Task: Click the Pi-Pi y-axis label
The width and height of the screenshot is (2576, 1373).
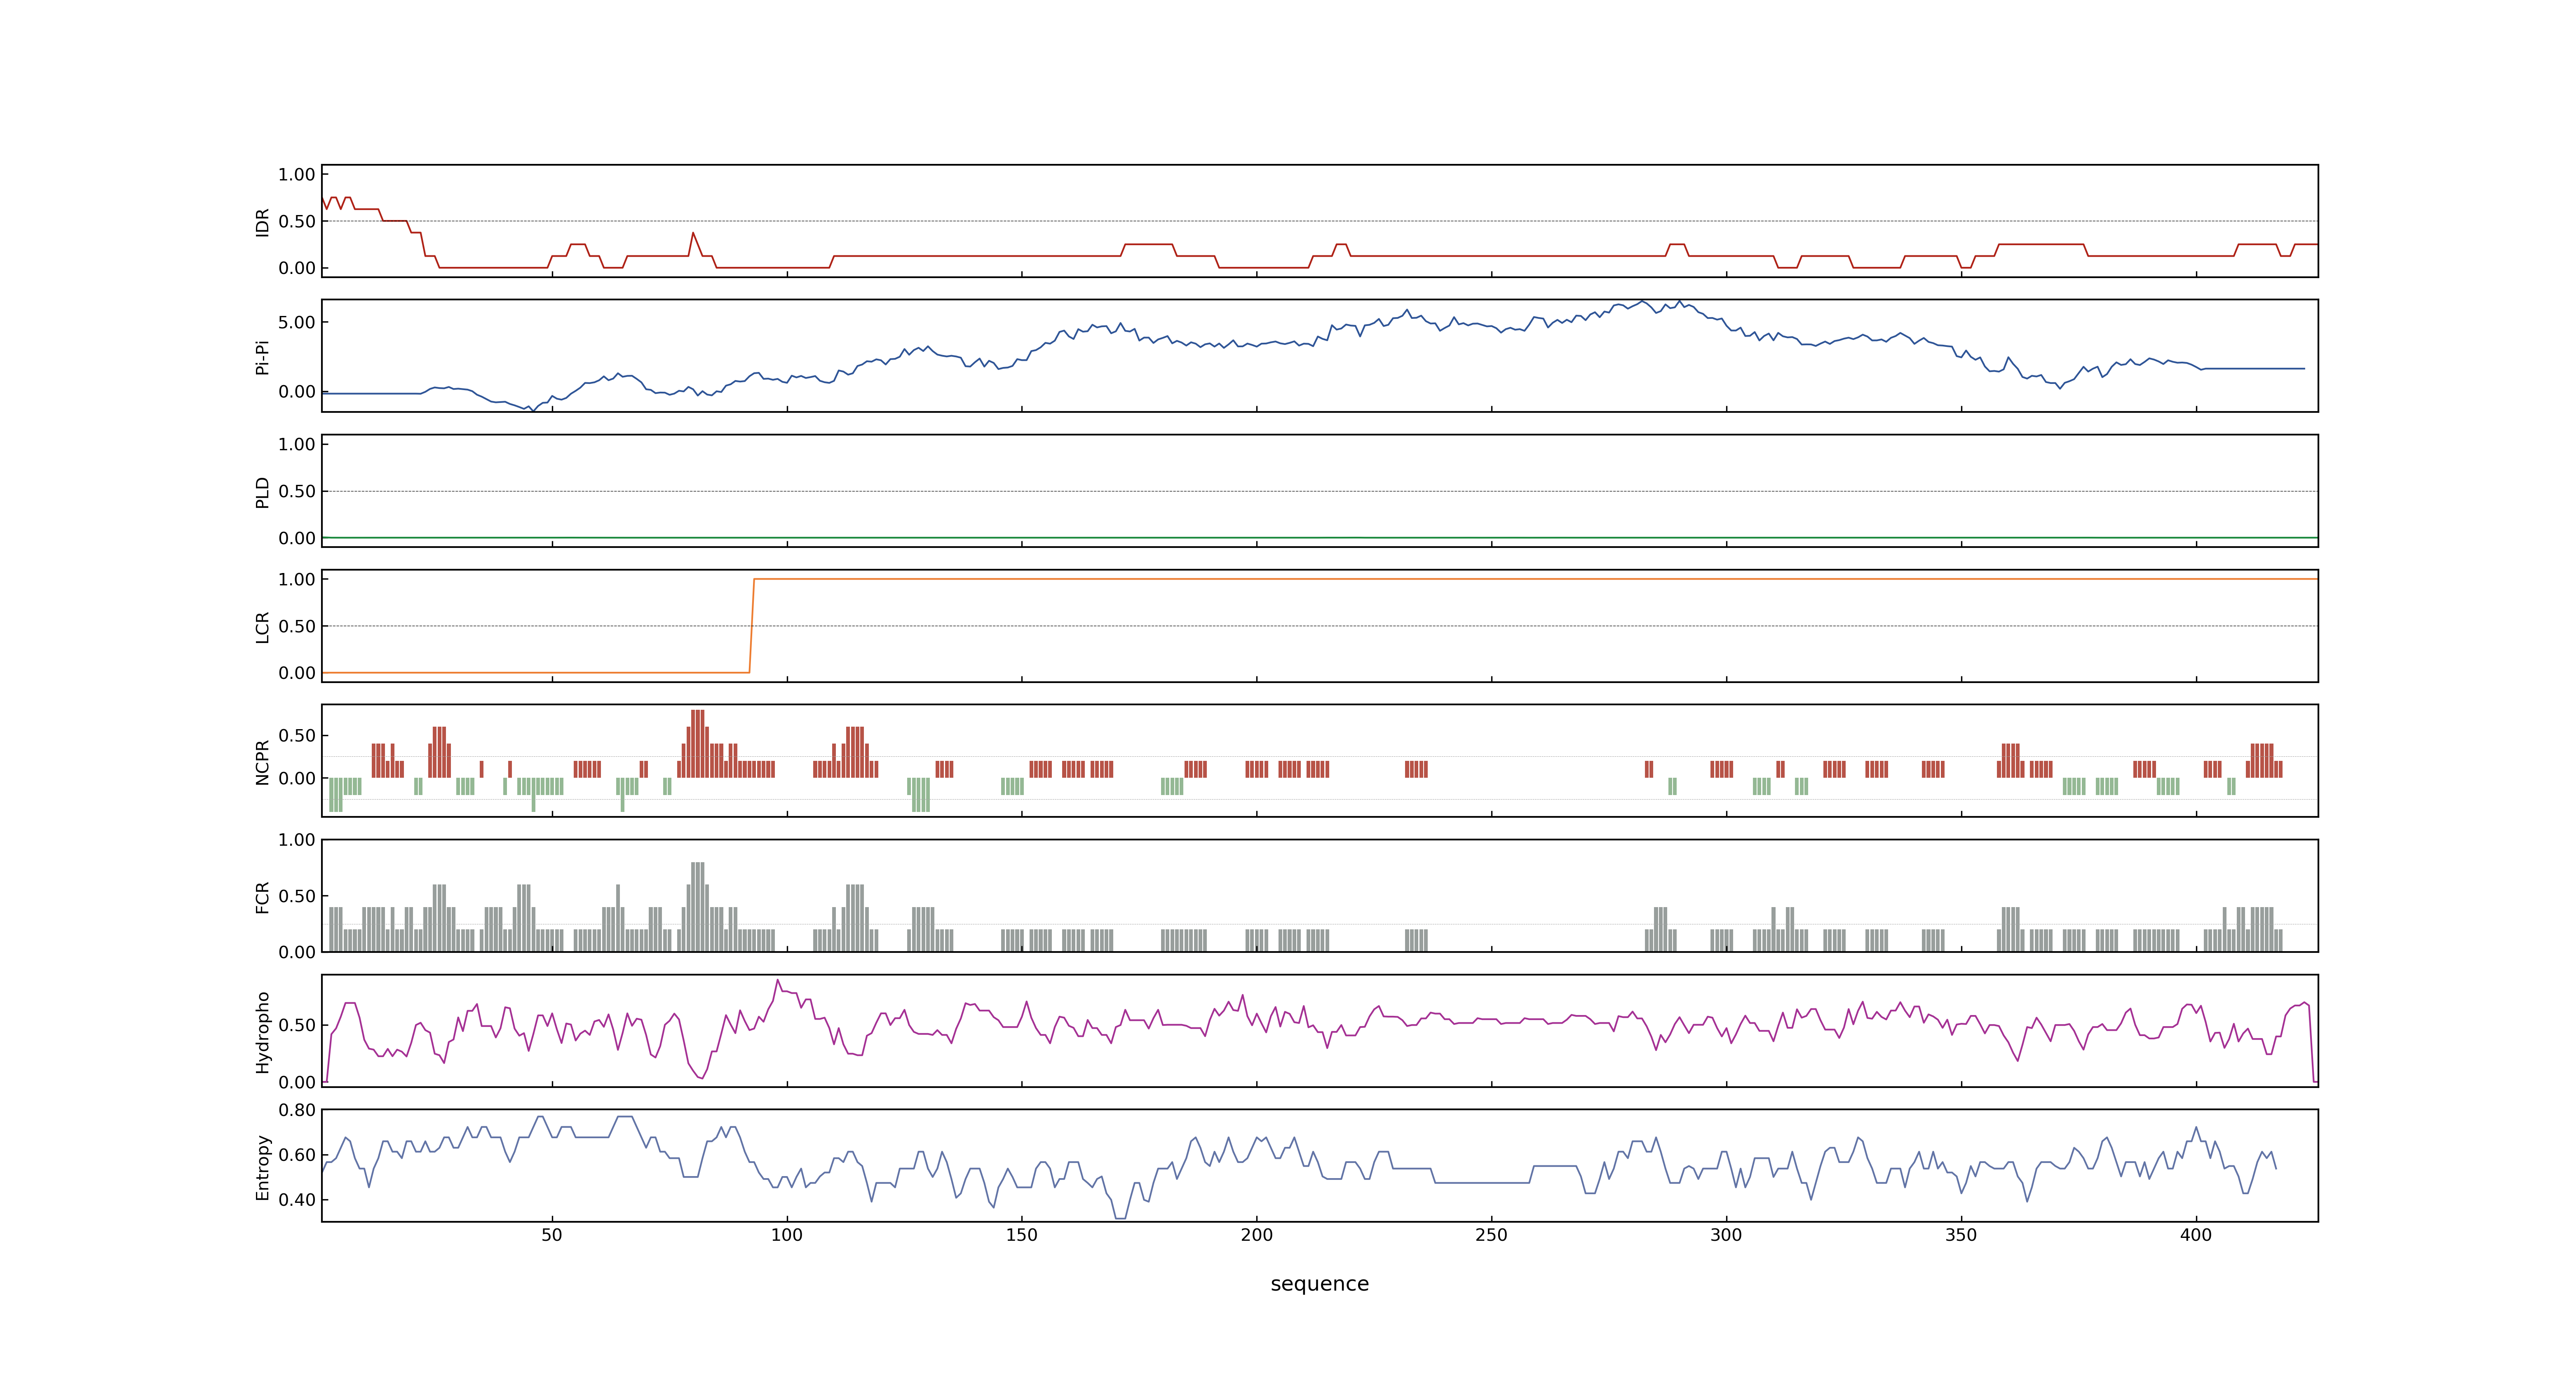Action: 263,357
